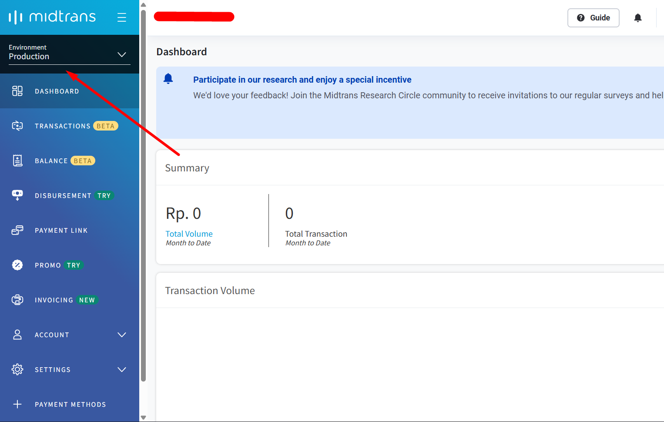The width and height of the screenshot is (664, 422).
Task: Click the Settings gear icon
Action: click(17, 369)
